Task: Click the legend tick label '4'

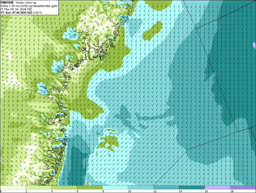Action: pos(52,191)
